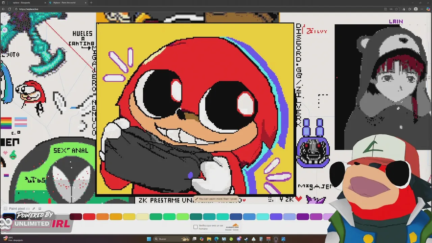The height and width of the screenshot is (243, 432).
Task: Pick the pale cream yellow swatch
Action: click(142, 217)
